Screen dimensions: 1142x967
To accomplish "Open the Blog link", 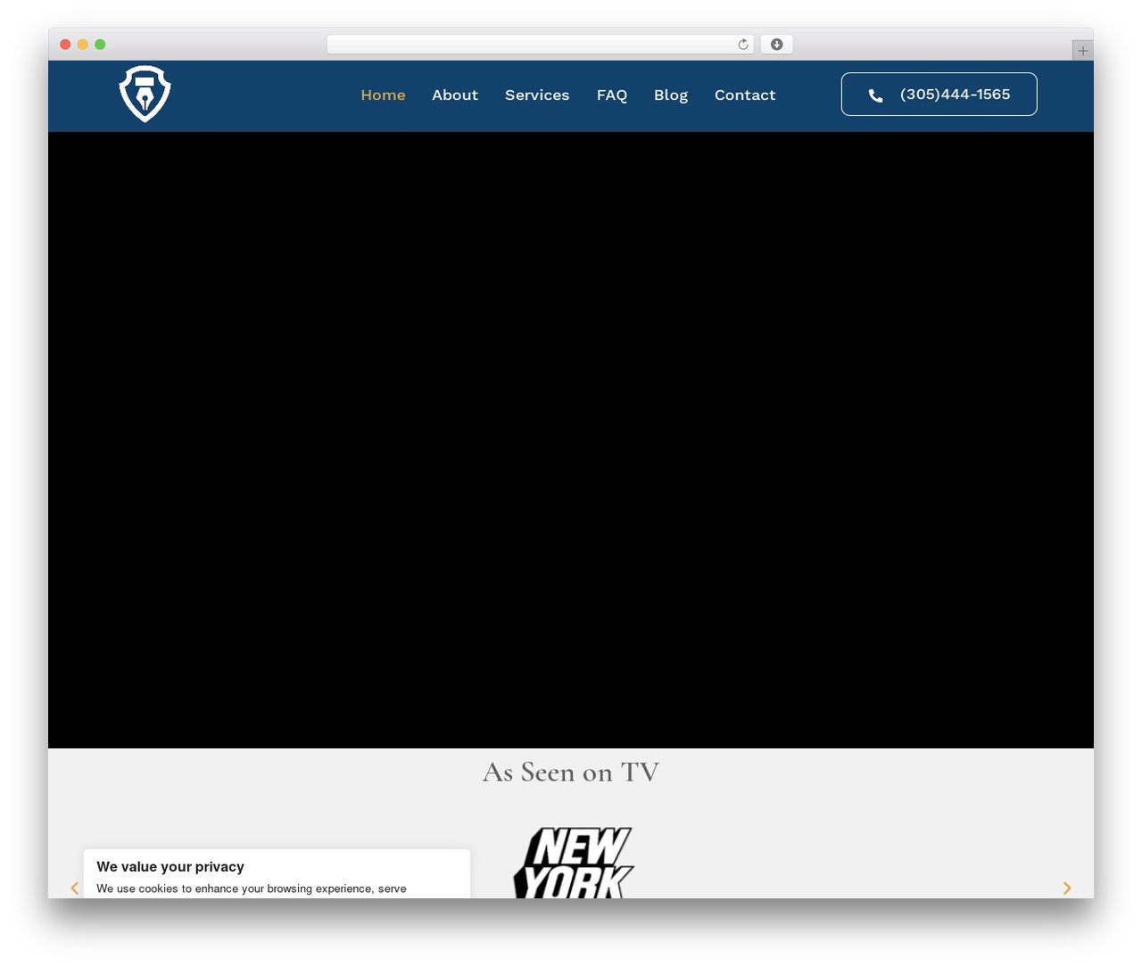I will (671, 95).
